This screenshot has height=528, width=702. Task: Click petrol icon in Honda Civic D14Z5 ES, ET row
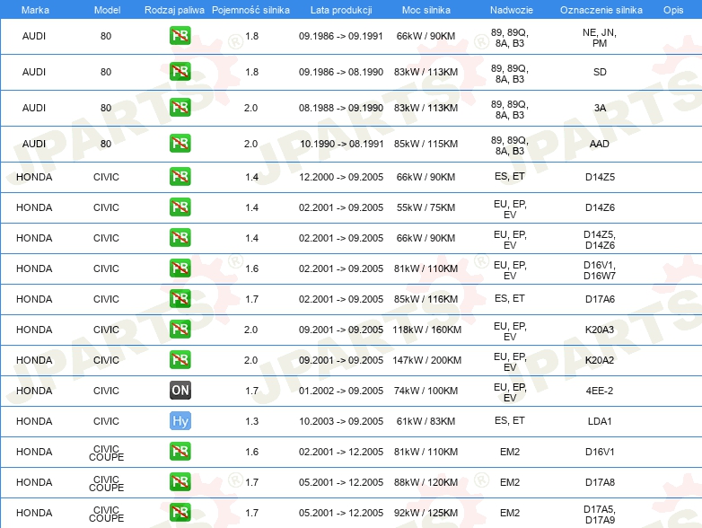(180, 176)
